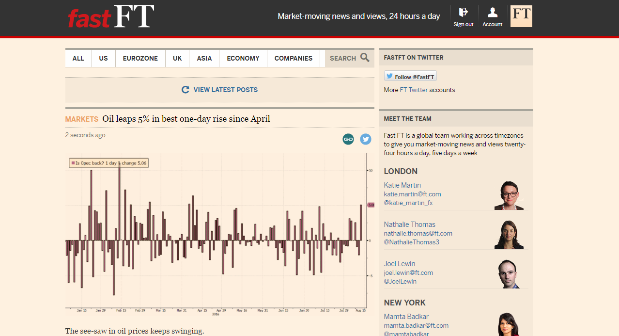This screenshot has width=619, height=336.
Task: Click the search magnifying glass icon
Action: click(x=365, y=58)
